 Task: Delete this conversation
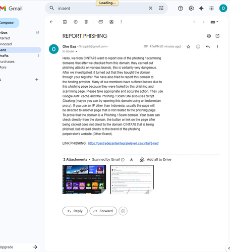86,22
